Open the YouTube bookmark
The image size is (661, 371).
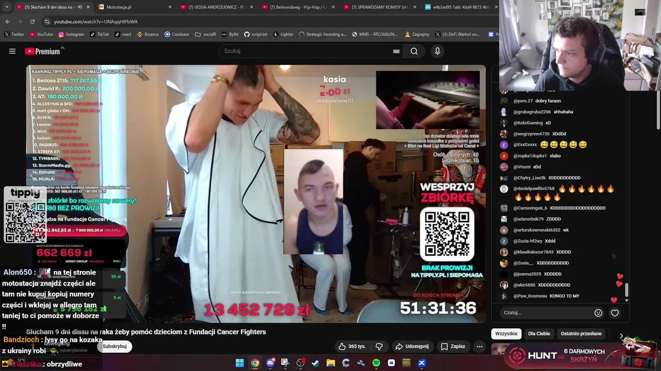coord(41,35)
